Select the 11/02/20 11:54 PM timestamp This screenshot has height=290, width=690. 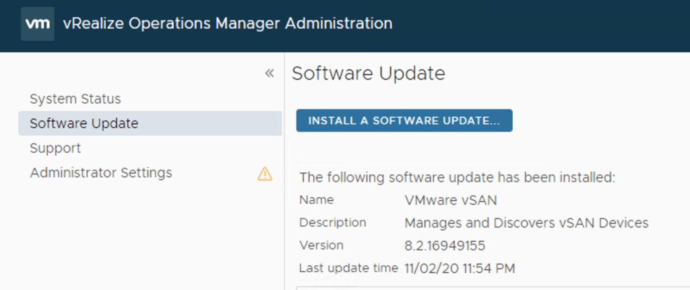click(x=460, y=268)
